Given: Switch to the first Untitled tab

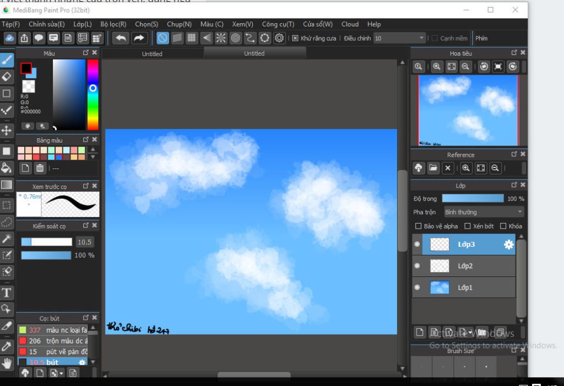Looking at the screenshot, I should [152, 53].
